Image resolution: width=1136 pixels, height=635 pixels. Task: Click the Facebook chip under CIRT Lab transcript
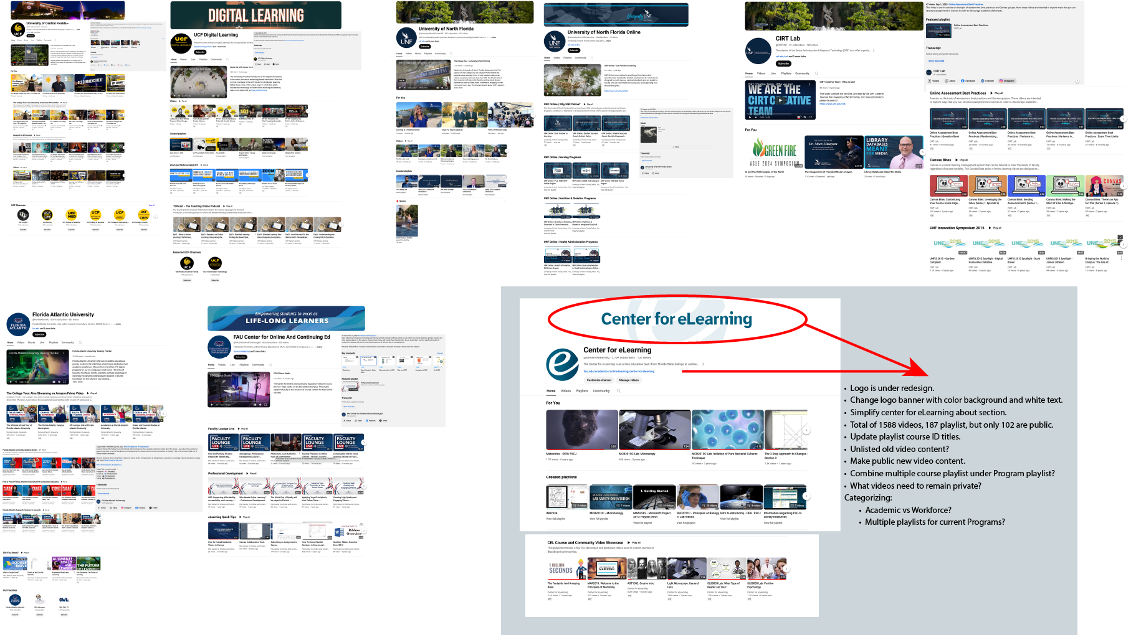[x=968, y=81]
